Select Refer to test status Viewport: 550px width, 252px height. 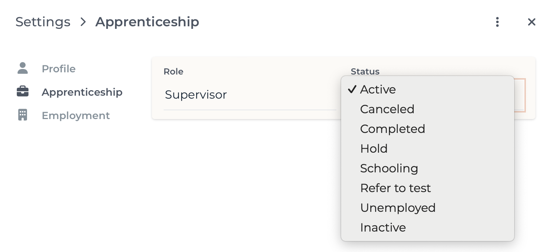tap(396, 188)
